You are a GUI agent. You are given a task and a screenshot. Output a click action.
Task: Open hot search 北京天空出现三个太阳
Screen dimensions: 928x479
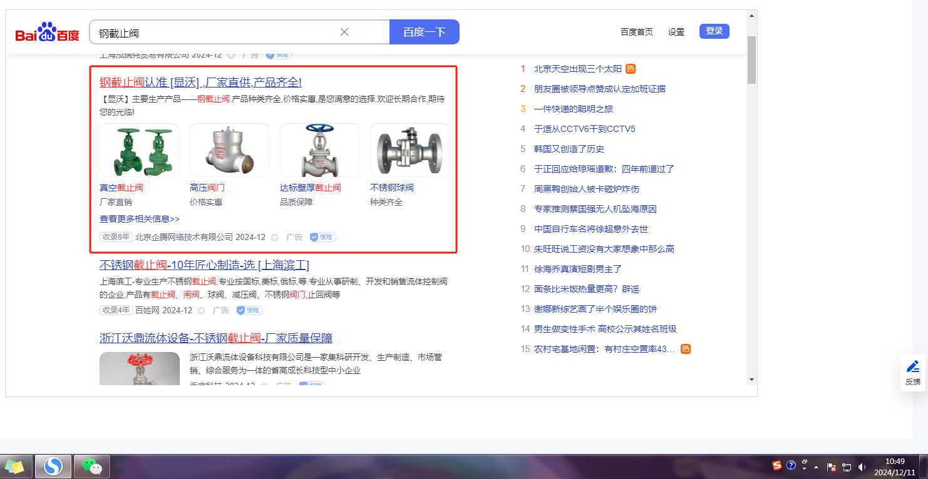click(x=577, y=69)
